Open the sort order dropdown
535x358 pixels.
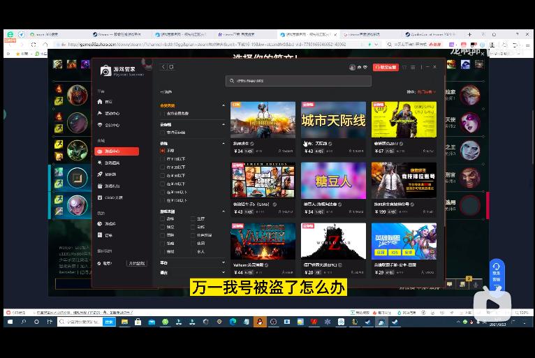tap(426, 91)
